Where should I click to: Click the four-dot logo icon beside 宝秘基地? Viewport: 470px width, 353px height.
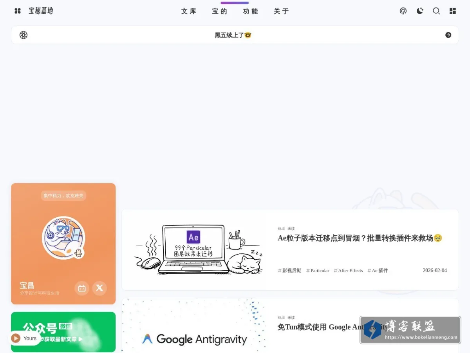(18, 11)
